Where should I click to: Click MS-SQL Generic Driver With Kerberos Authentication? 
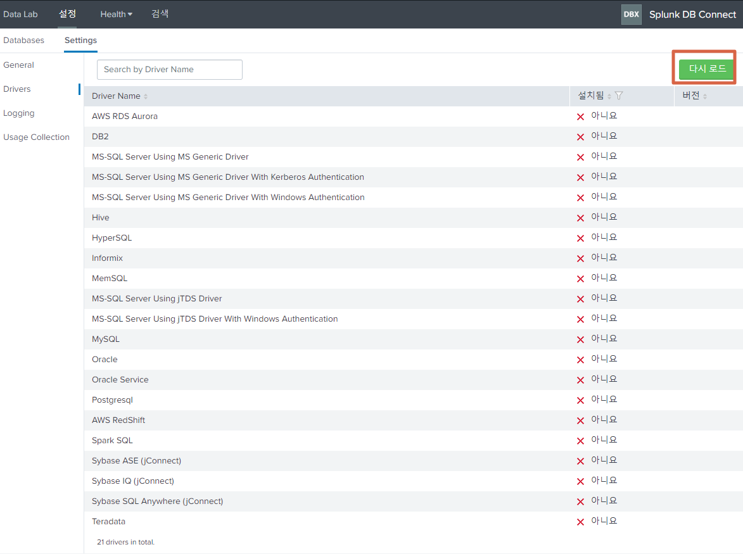pyautogui.click(x=228, y=177)
